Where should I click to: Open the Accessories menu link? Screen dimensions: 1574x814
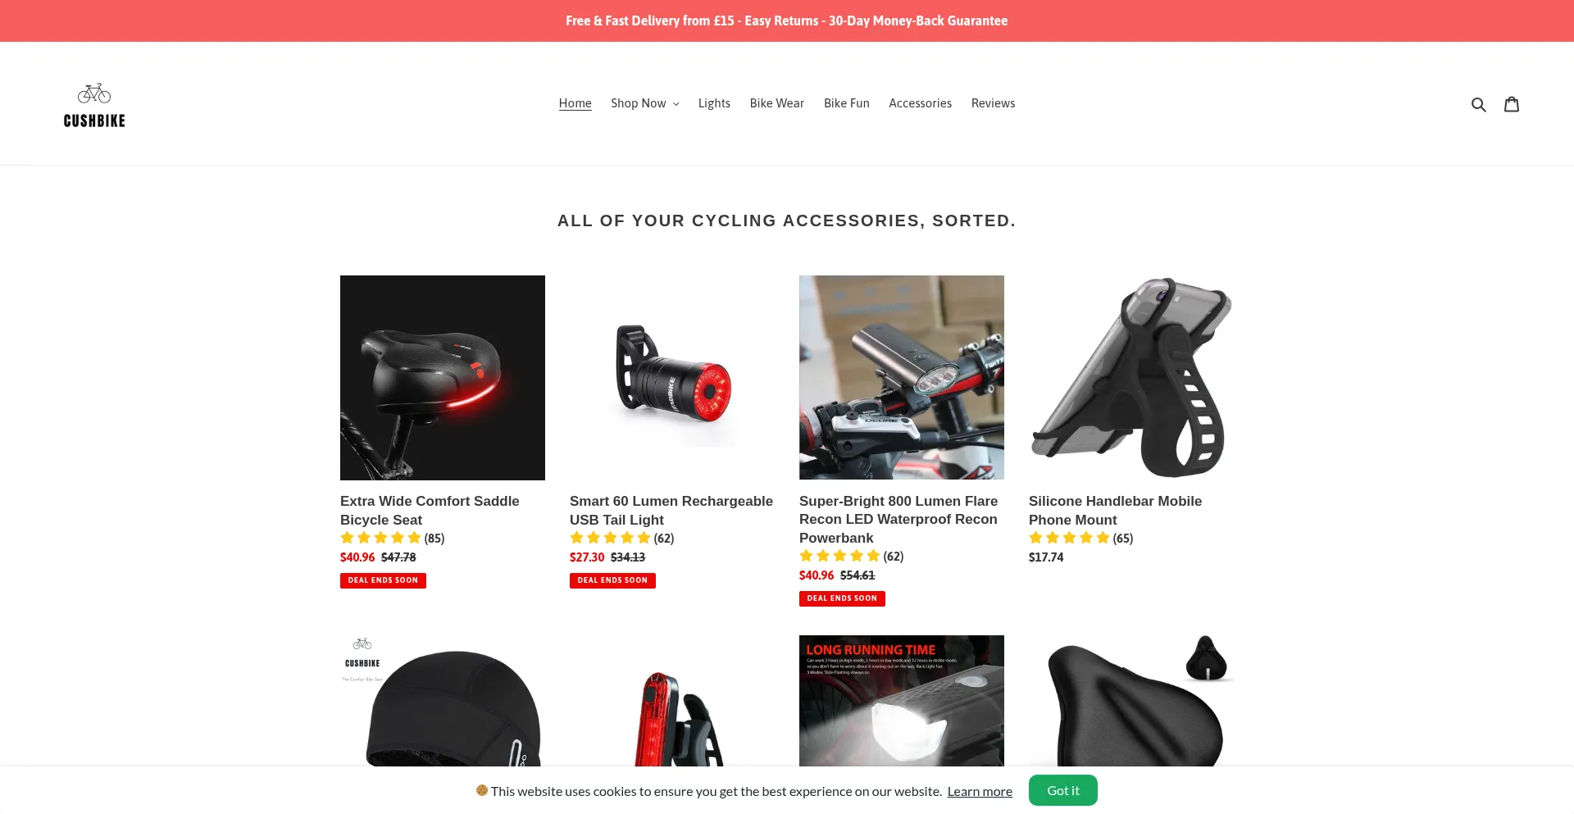click(920, 103)
